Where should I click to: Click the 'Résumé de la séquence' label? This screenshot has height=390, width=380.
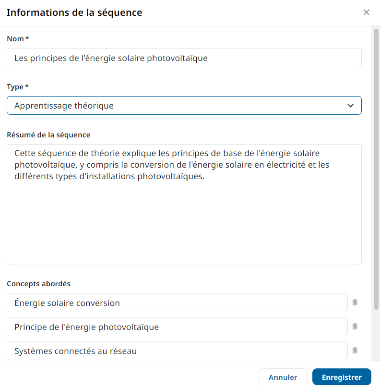point(48,134)
